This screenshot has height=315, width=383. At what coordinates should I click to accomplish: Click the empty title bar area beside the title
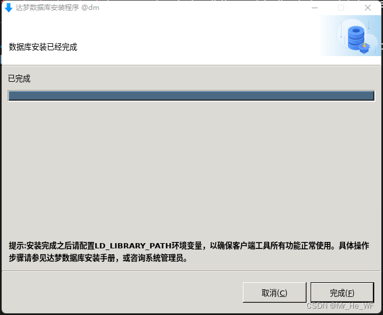click(x=203, y=8)
